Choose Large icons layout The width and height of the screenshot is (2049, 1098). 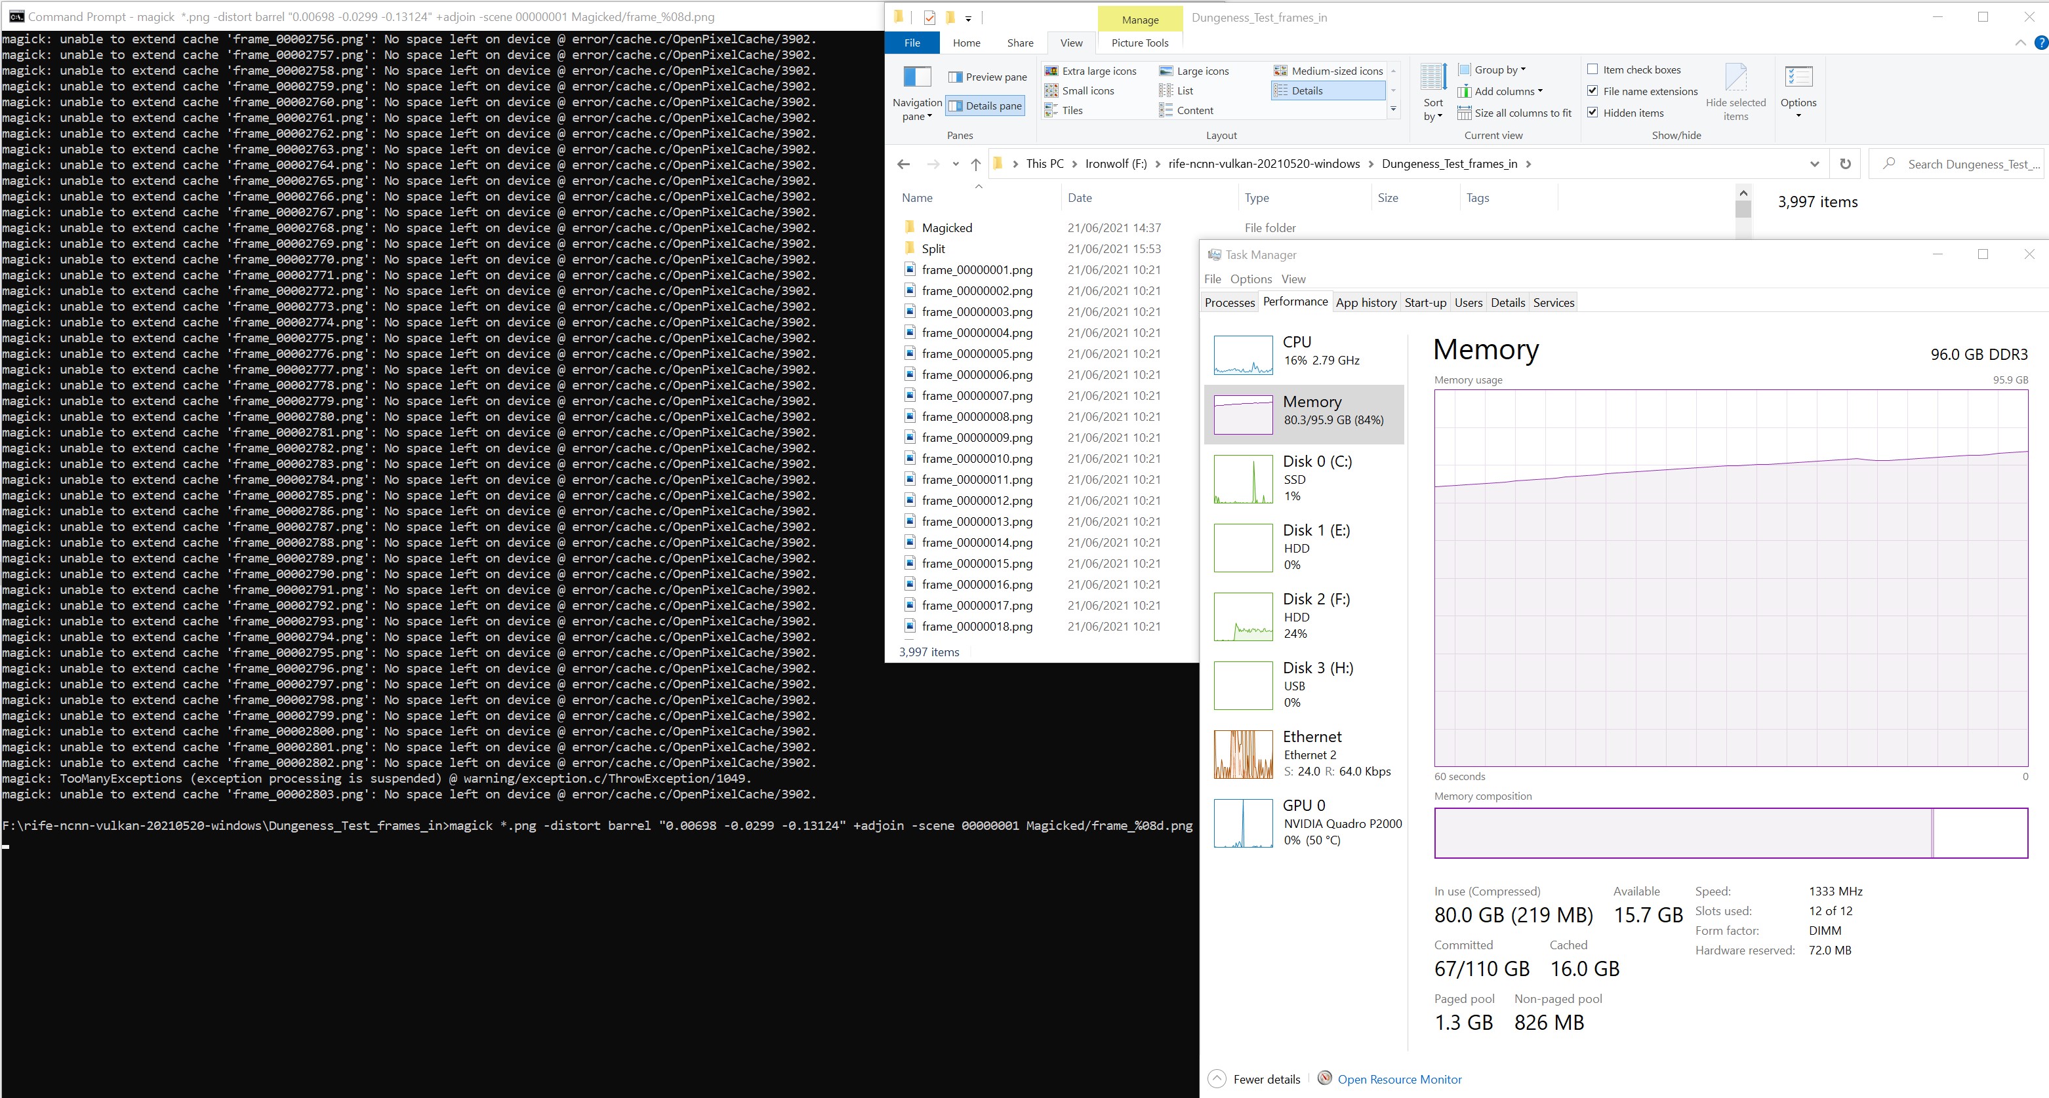[1194, 71]
